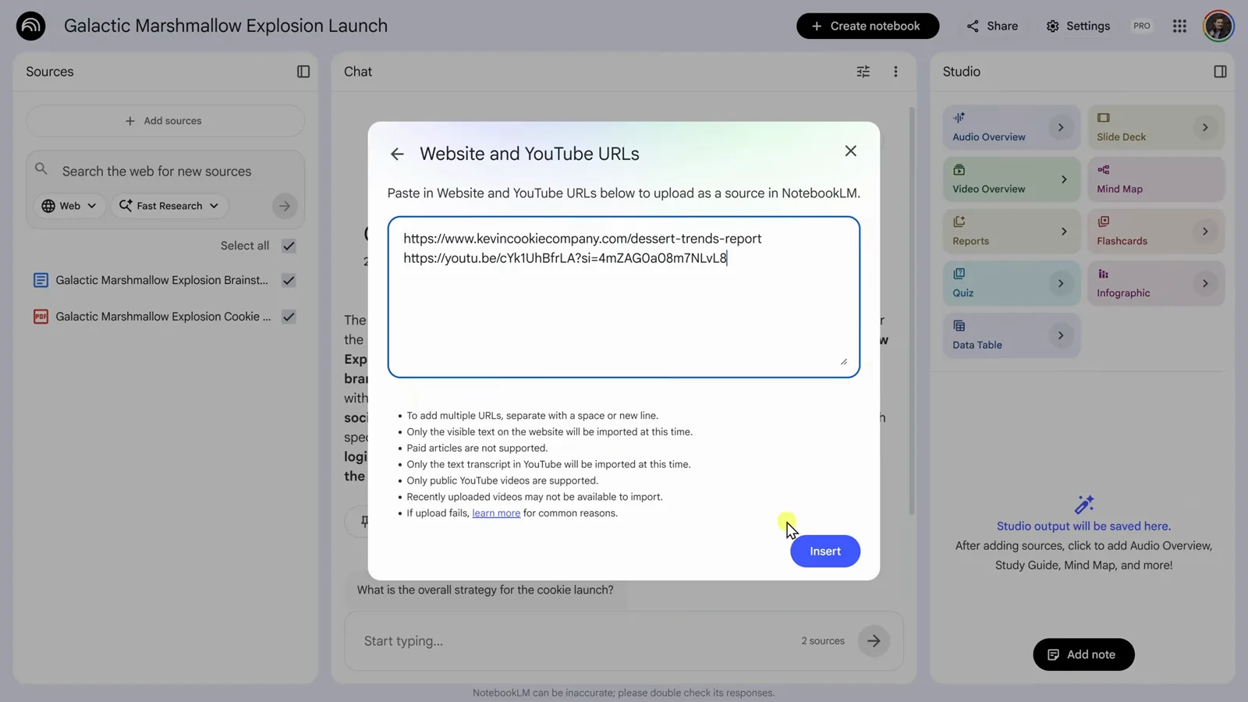The width and height of the screenshot is (1248, 702).
Task: Open the Web source type dropdown
Action: tap(69, 206)
